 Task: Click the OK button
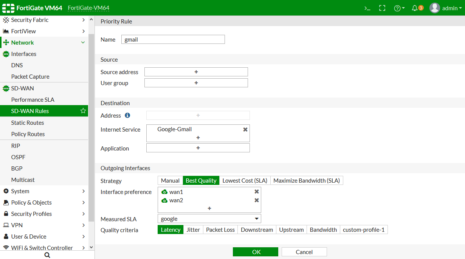(x=256, y=252)
